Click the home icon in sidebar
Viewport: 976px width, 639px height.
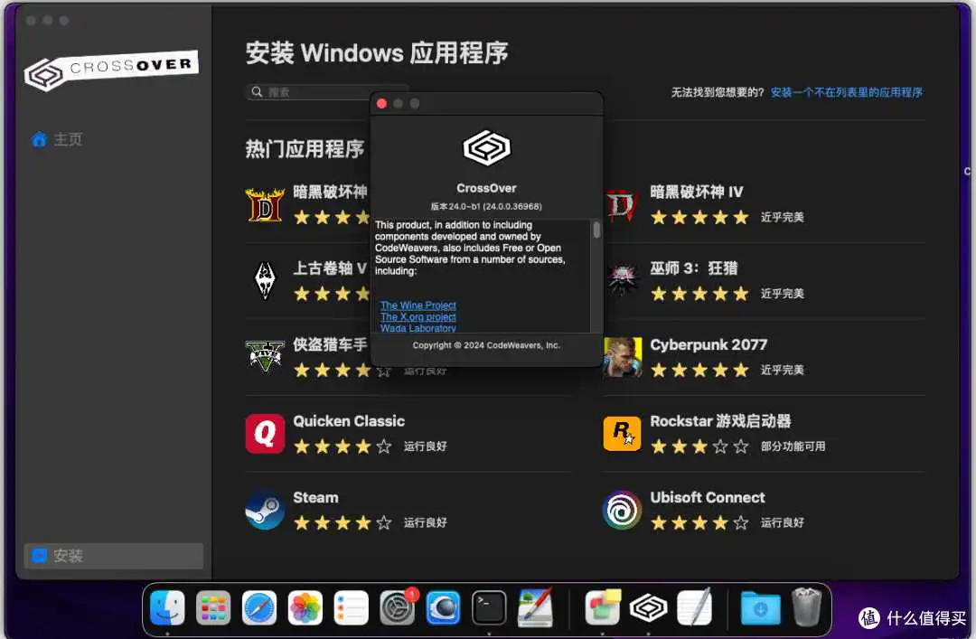(39, 139)
